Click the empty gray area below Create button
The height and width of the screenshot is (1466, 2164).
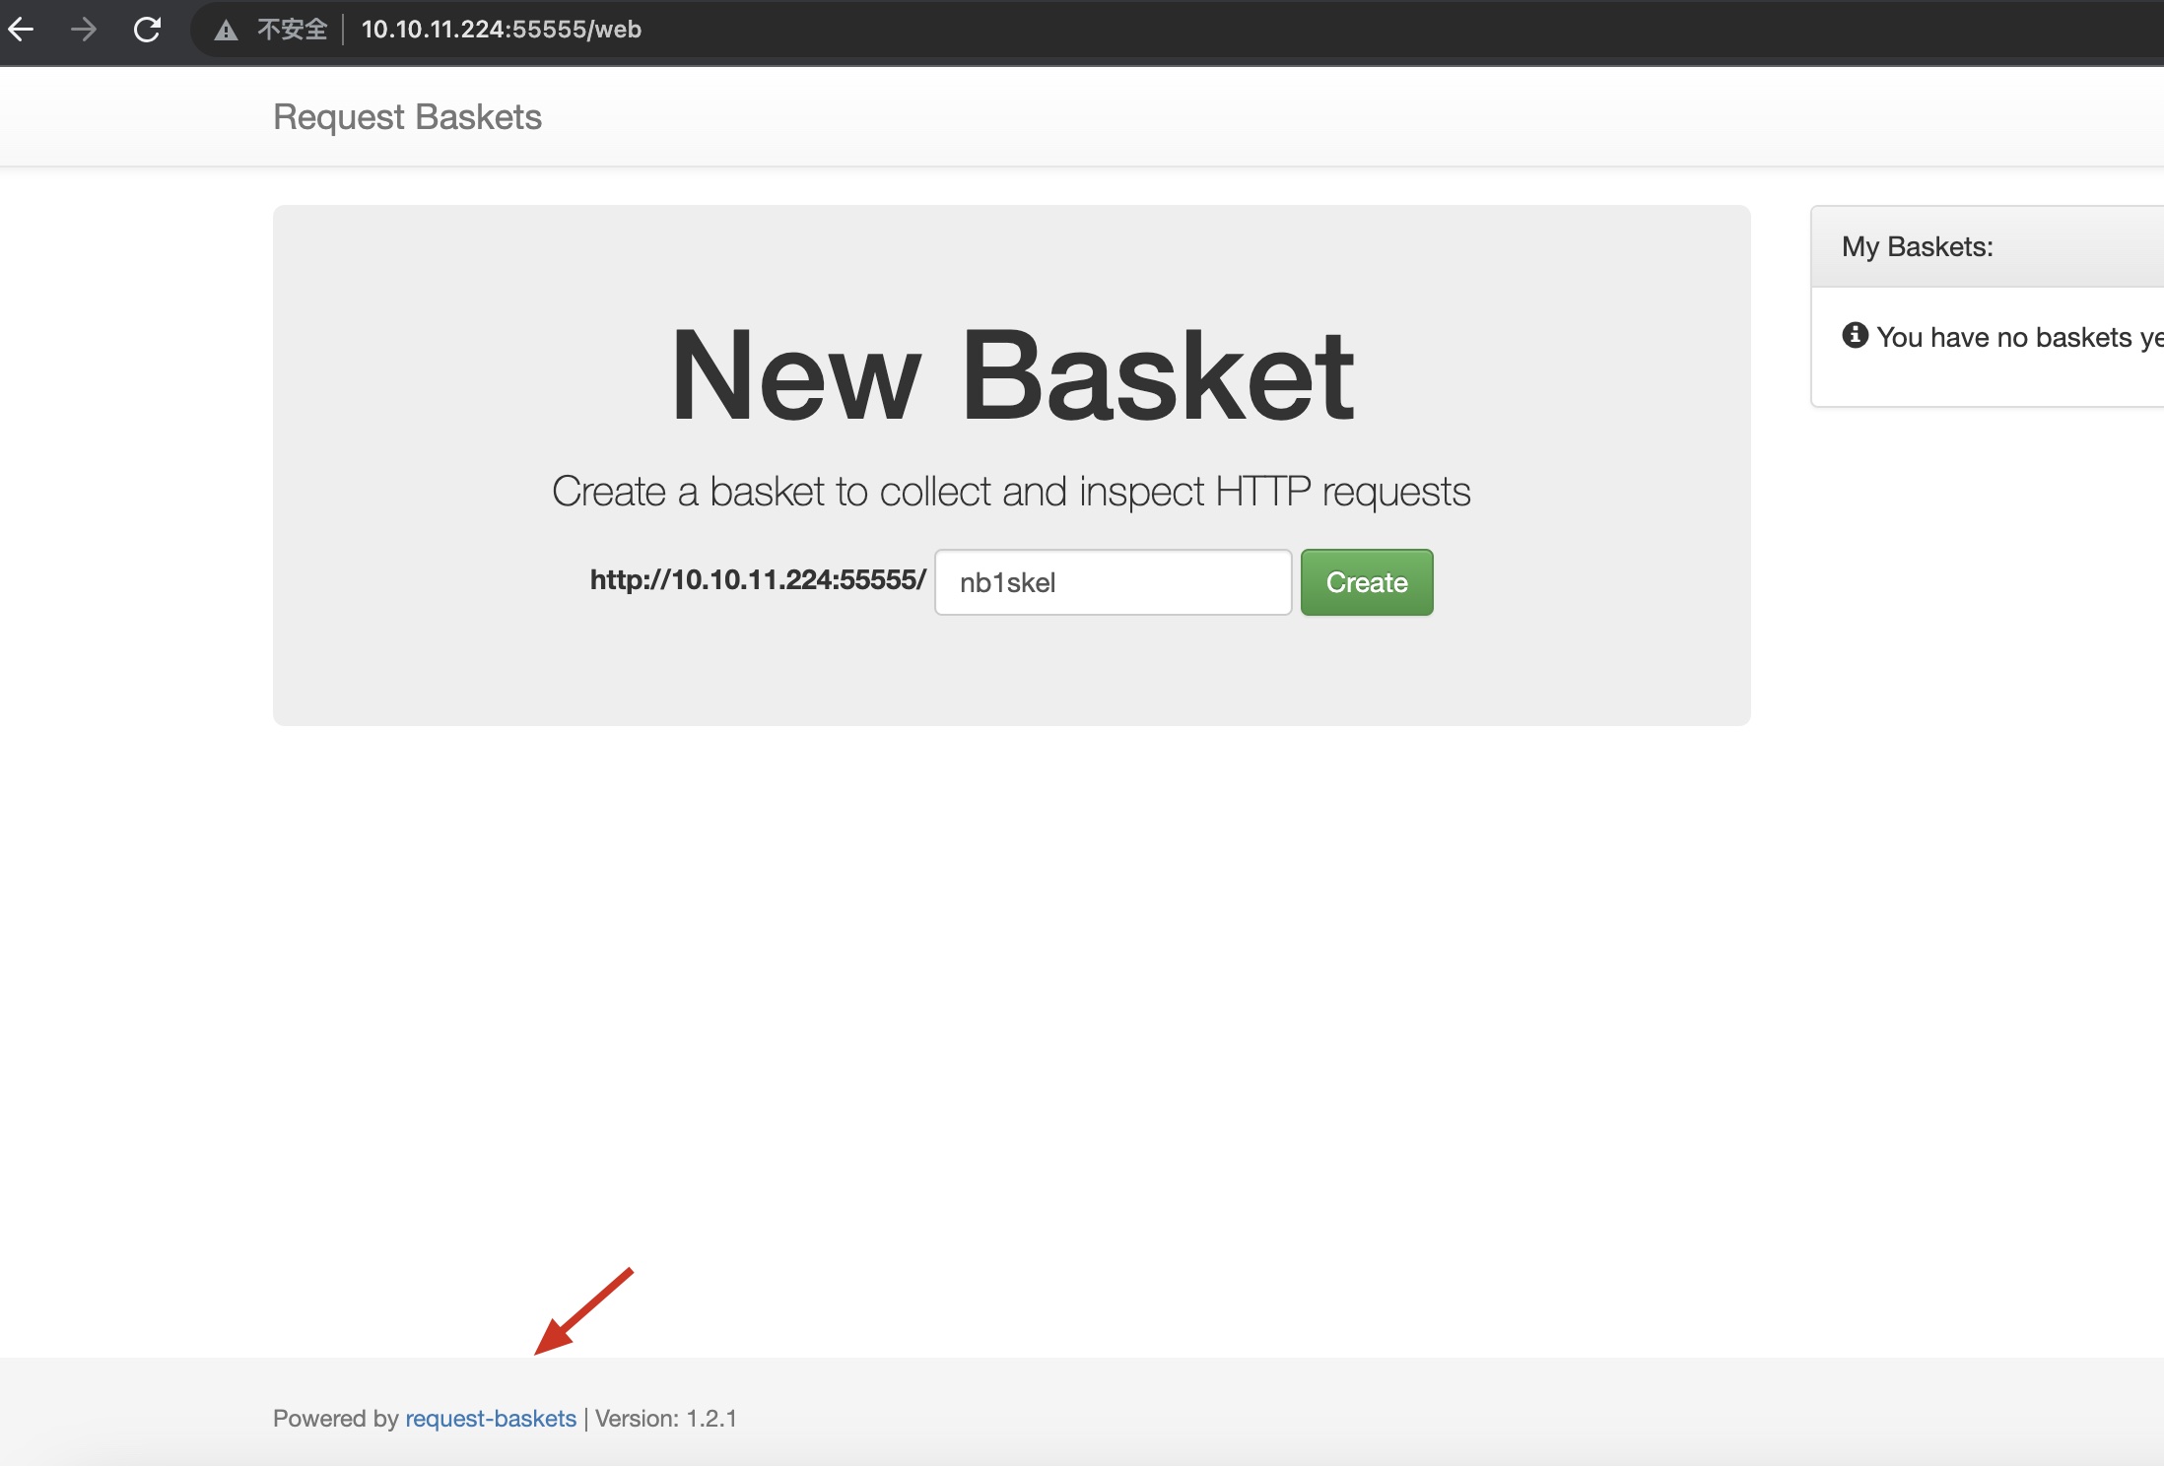(x=1011, y=670)
